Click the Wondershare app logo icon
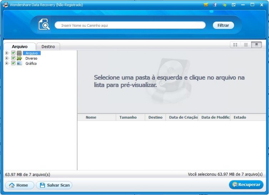Viewport: 269px width, 195px height. [5, 5]
